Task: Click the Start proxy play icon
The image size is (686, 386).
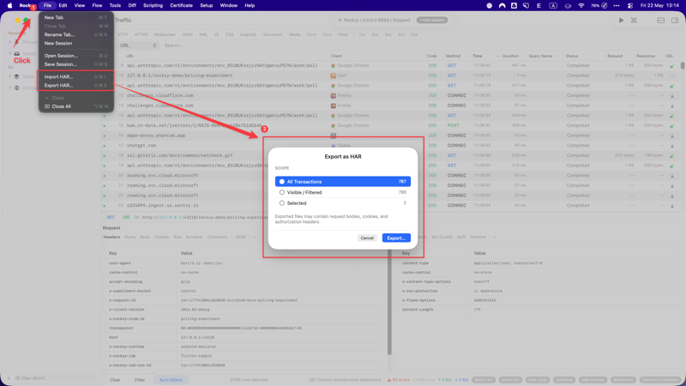Action: tap(621, 20)
